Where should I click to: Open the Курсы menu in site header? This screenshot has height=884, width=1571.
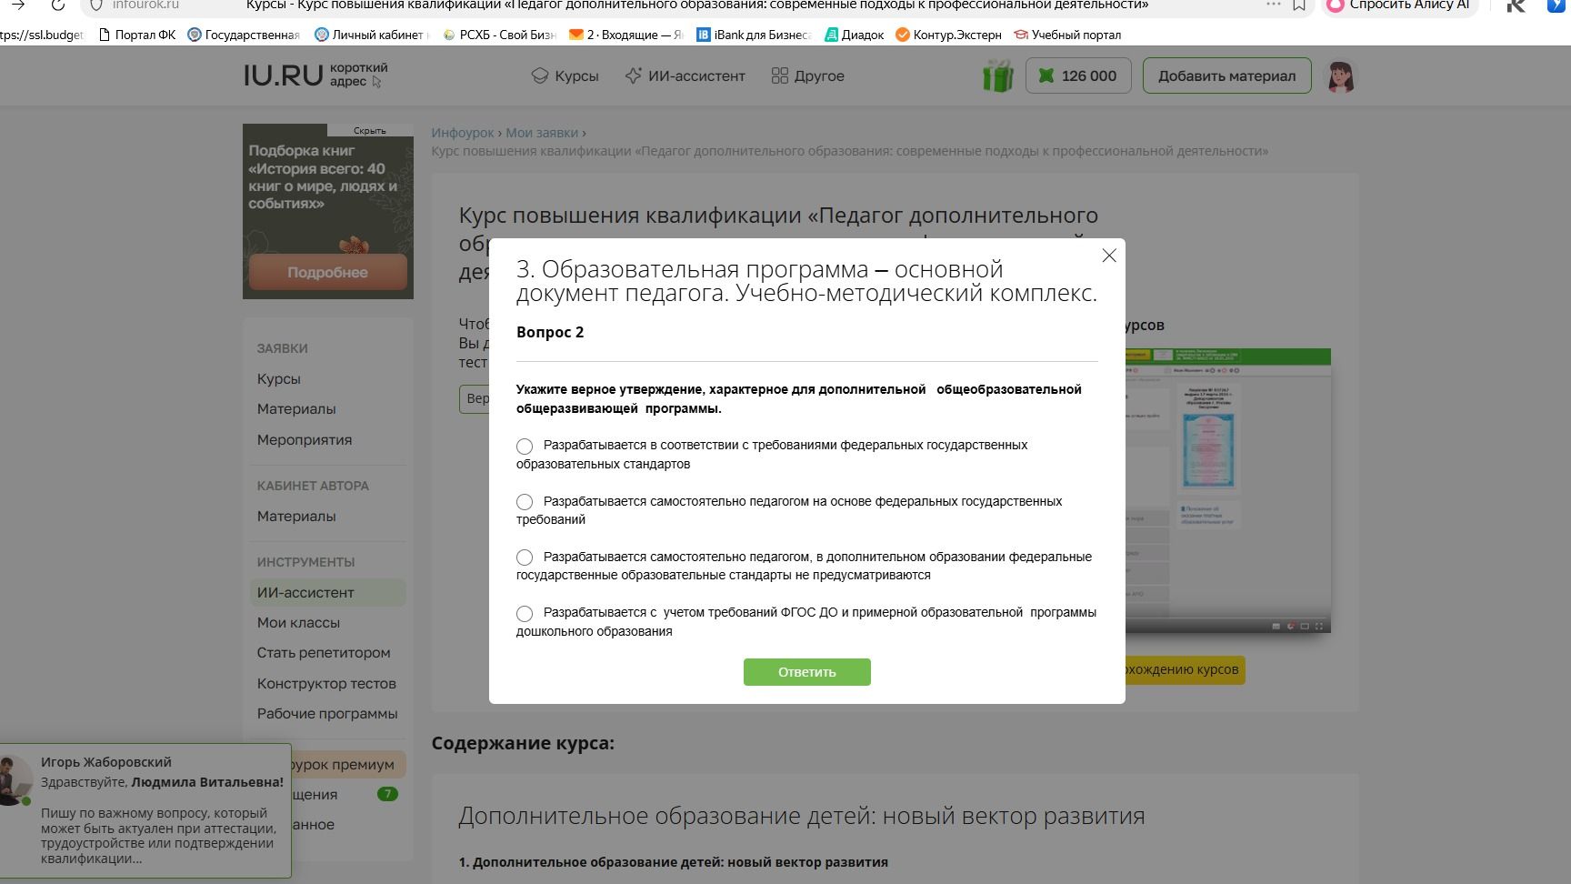click(x=565, y=75)
